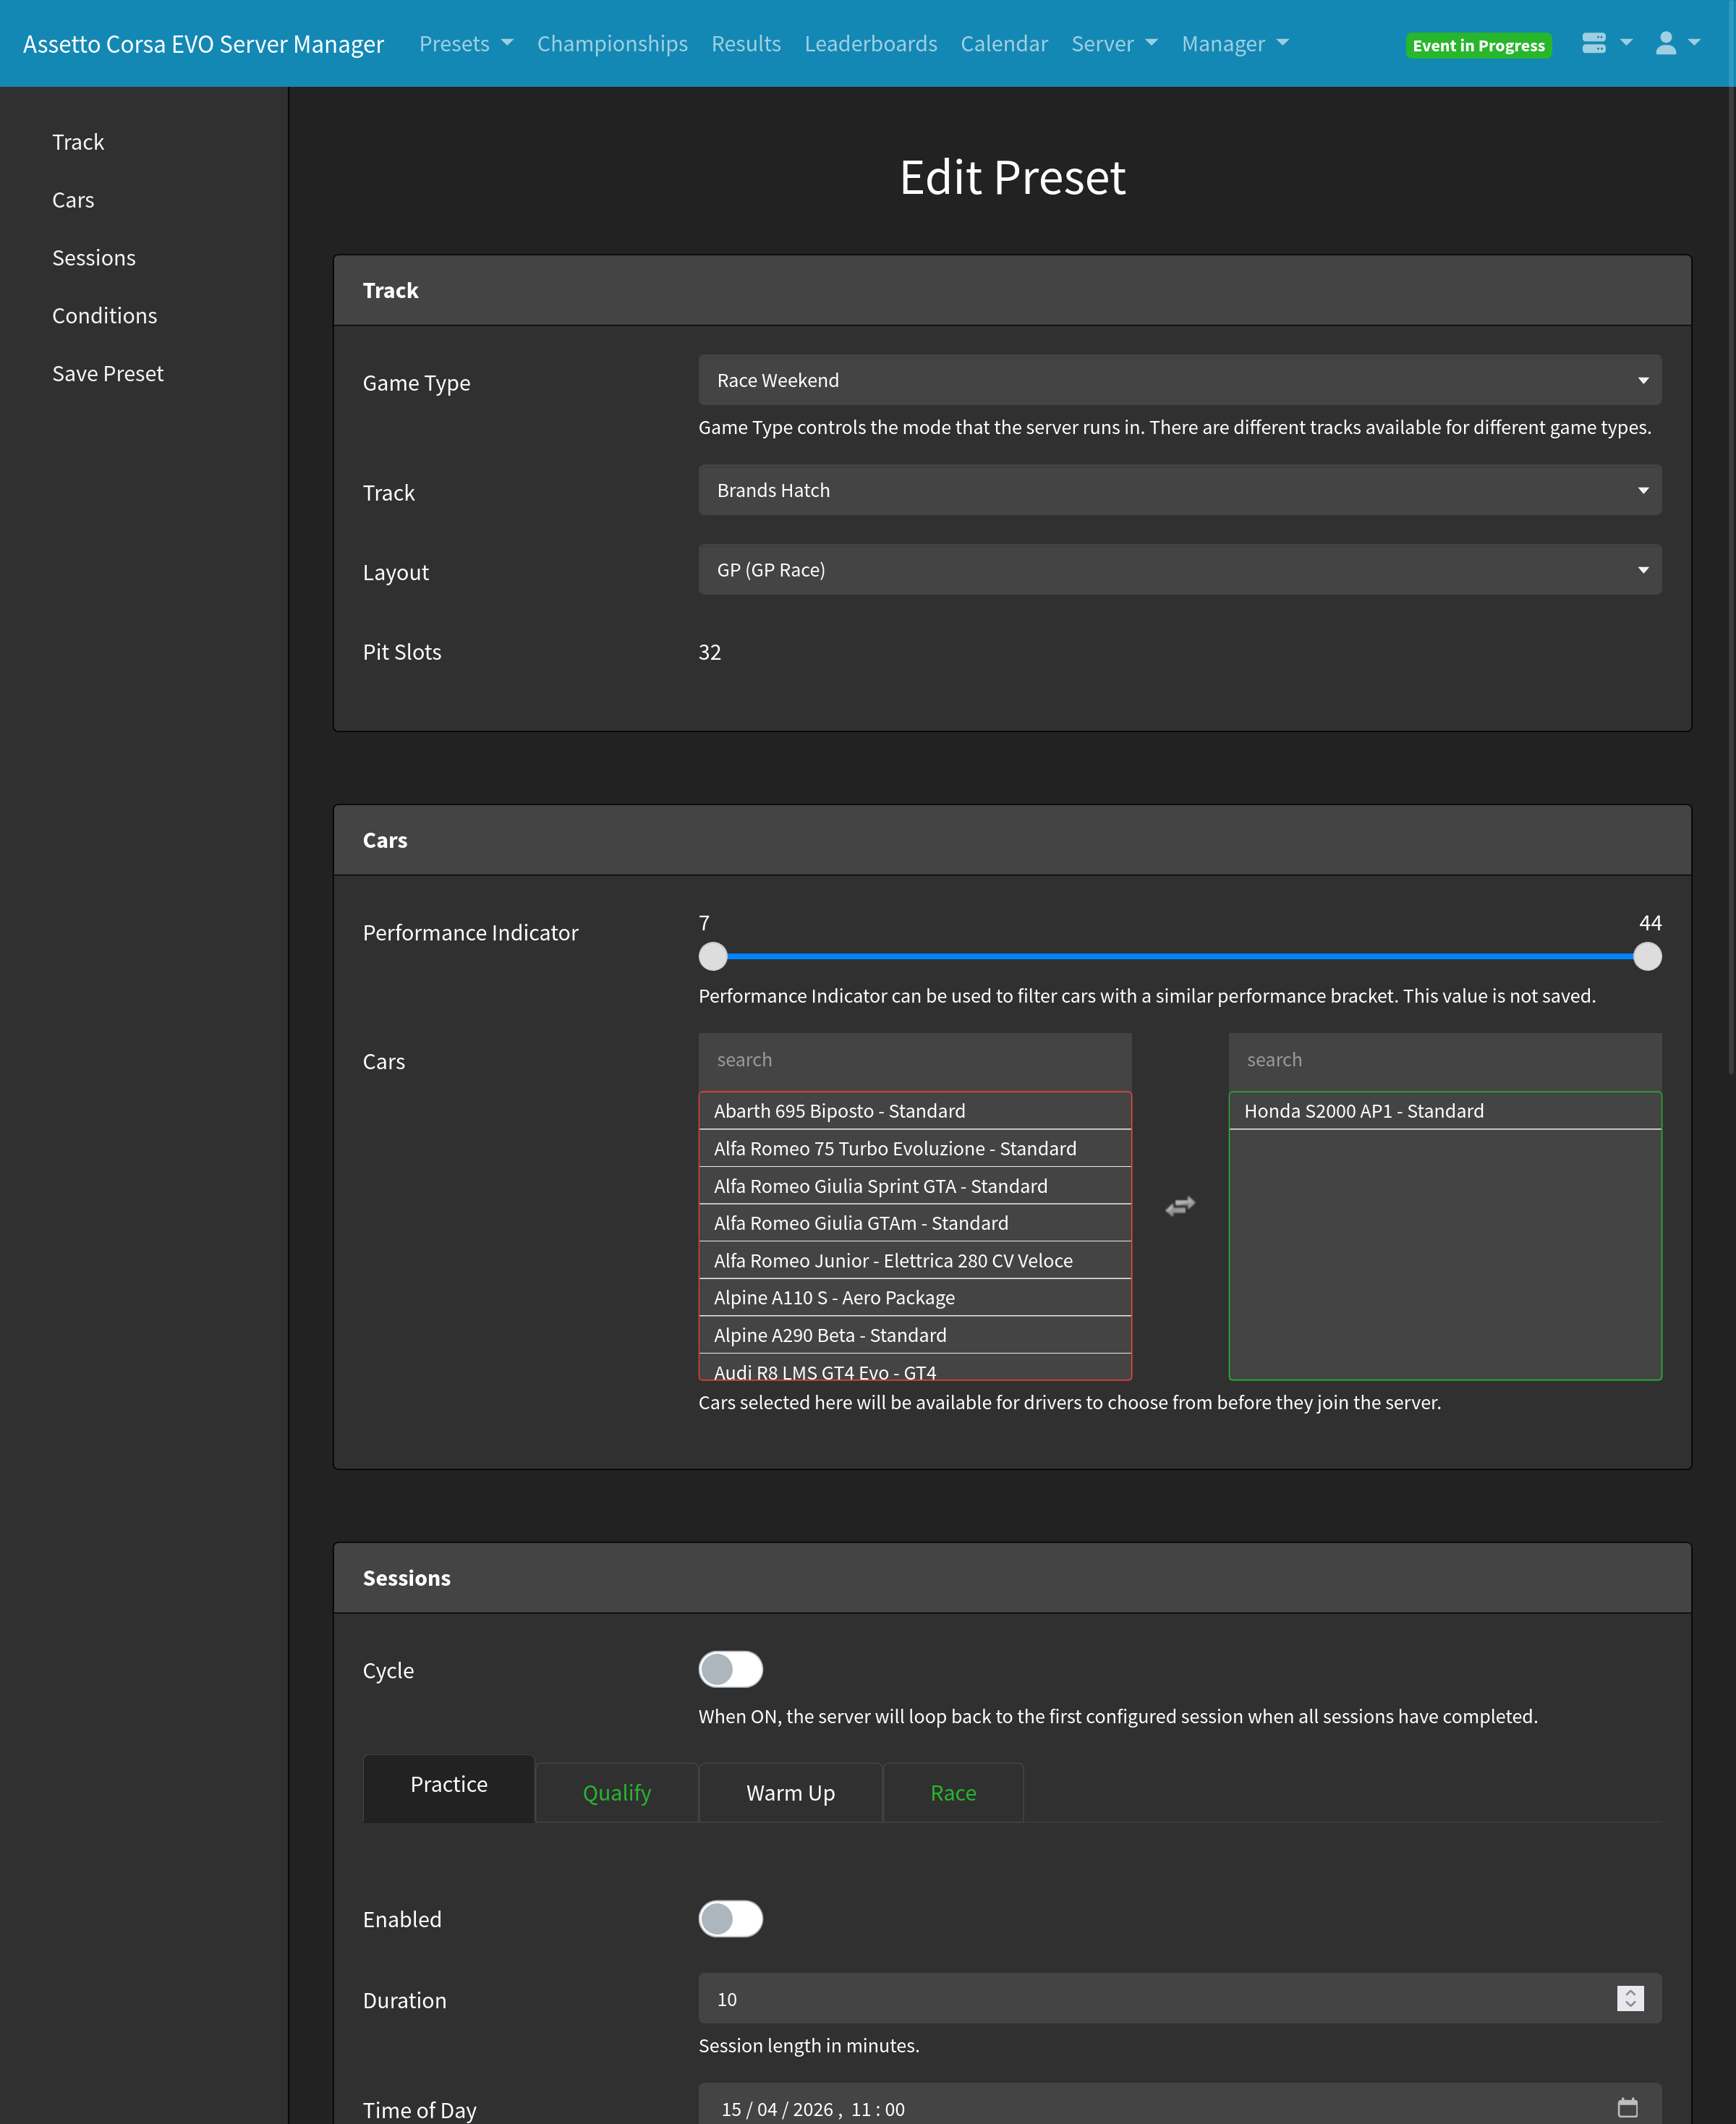Open the Server navbar menu
Screen dimensions: 1736x2124
[1114, 43]
